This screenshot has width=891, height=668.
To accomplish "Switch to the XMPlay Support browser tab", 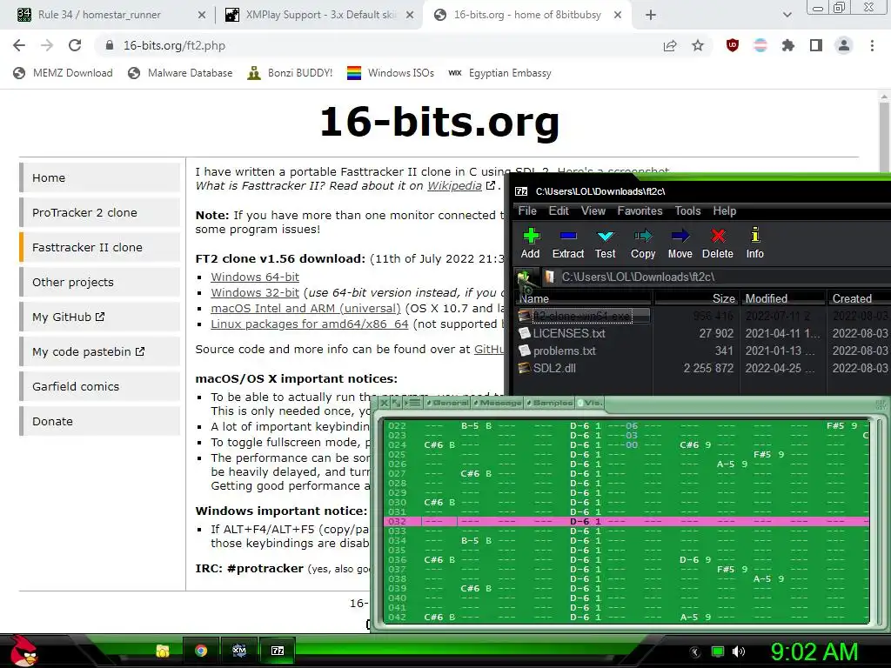I will pos(321,15).
